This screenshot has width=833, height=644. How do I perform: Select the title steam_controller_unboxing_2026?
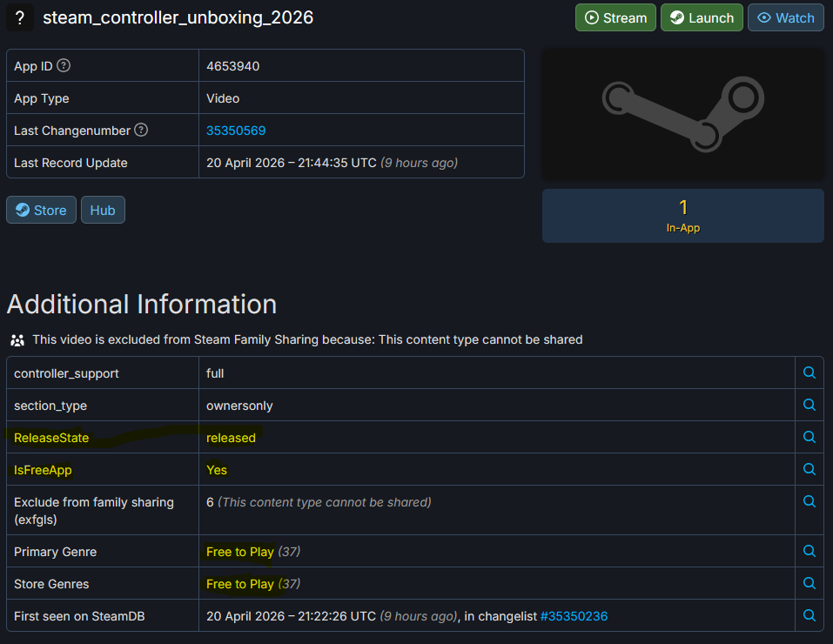coord(178,17)
